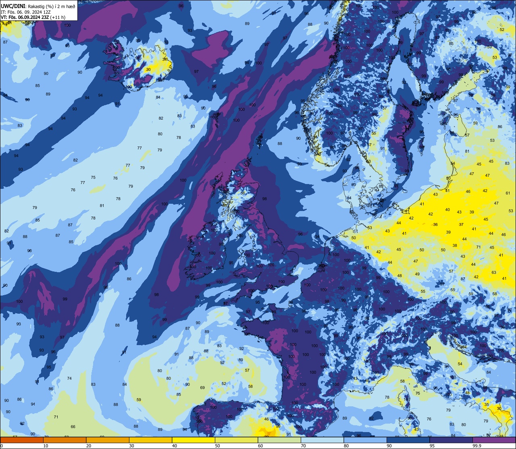Image resolution: width=516 pixels, height=449 pixels.
Task: Click the '10' legend tick label
Action: 46,446
